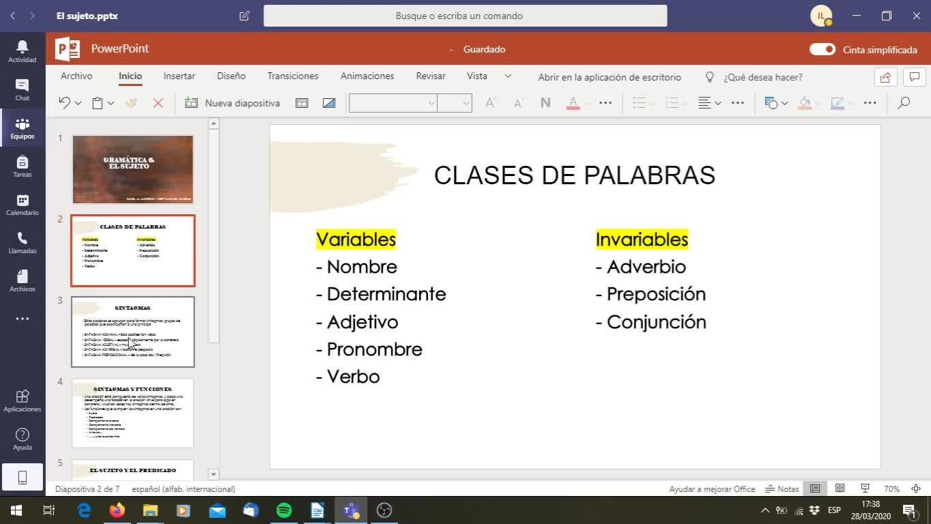Switch to the Revisar tab

coord(431,76)
